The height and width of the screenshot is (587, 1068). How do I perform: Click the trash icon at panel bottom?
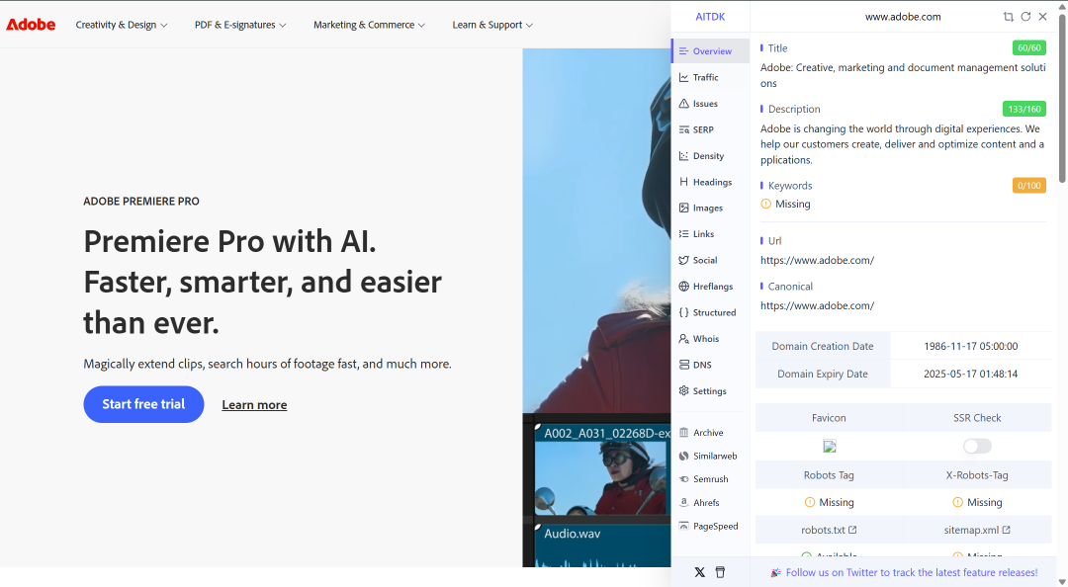point(720,572)
